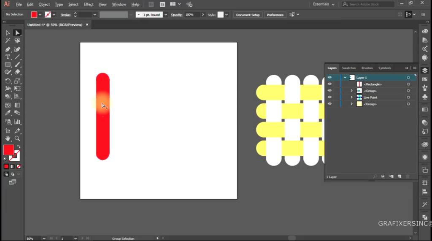
Task: Close the Untitled-1 document tab
Action: tap(87, 24)
